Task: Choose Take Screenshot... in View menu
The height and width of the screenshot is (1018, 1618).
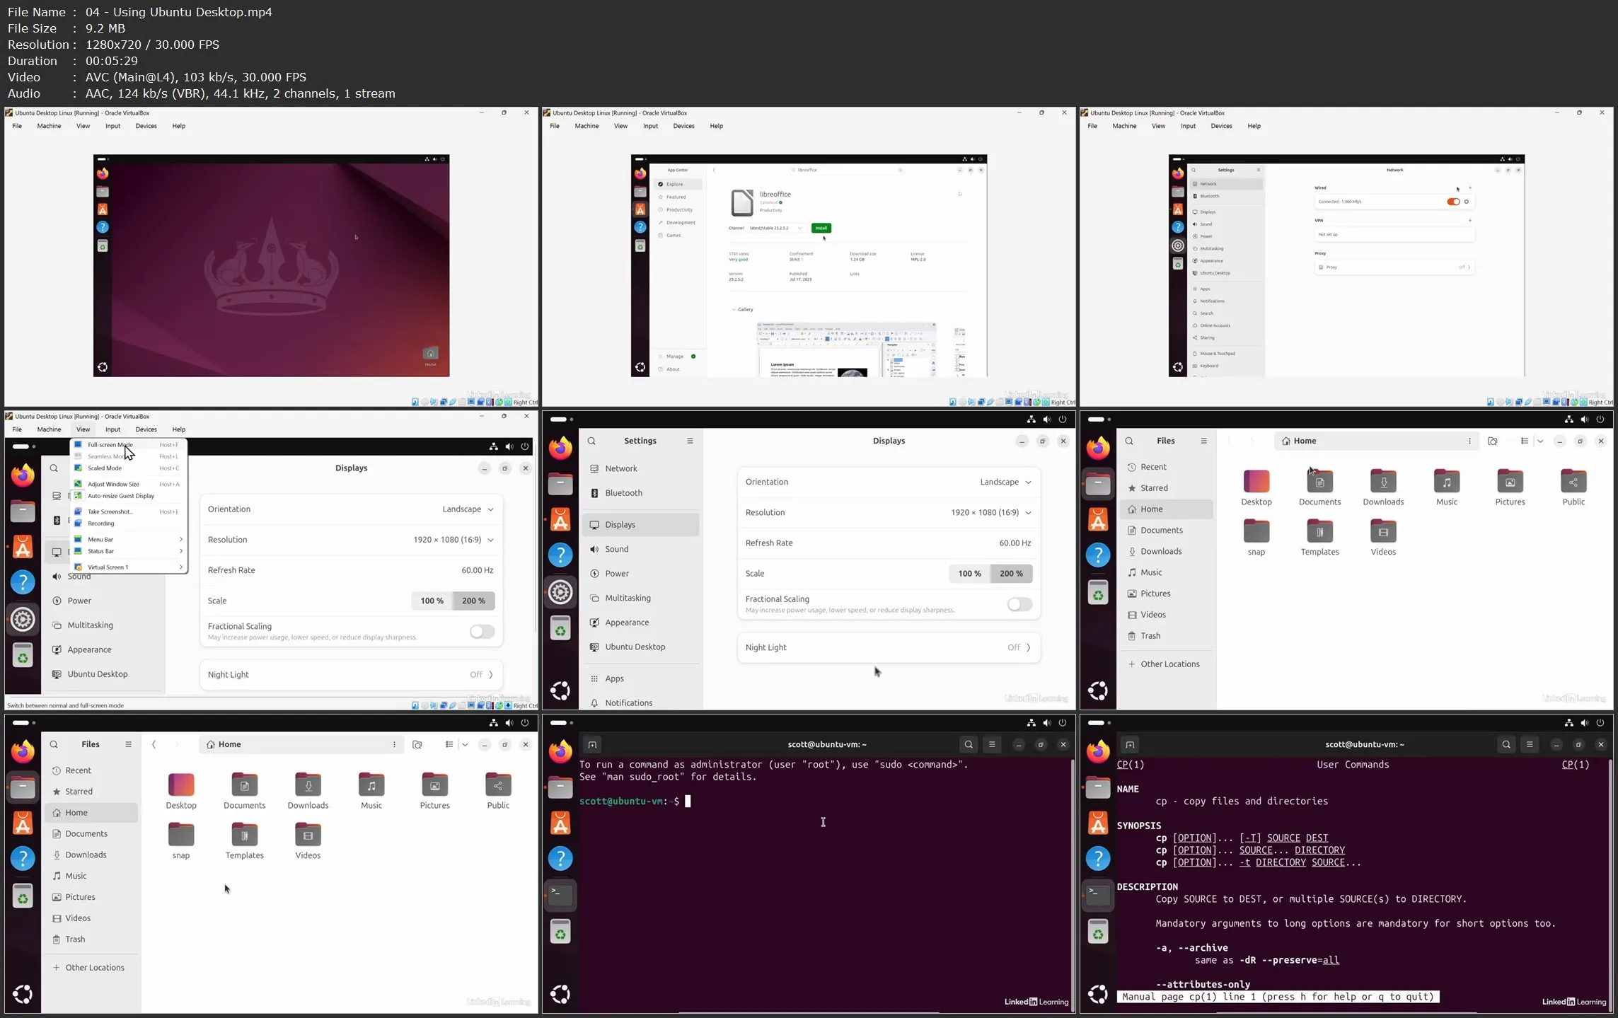Action: [110, 511]
